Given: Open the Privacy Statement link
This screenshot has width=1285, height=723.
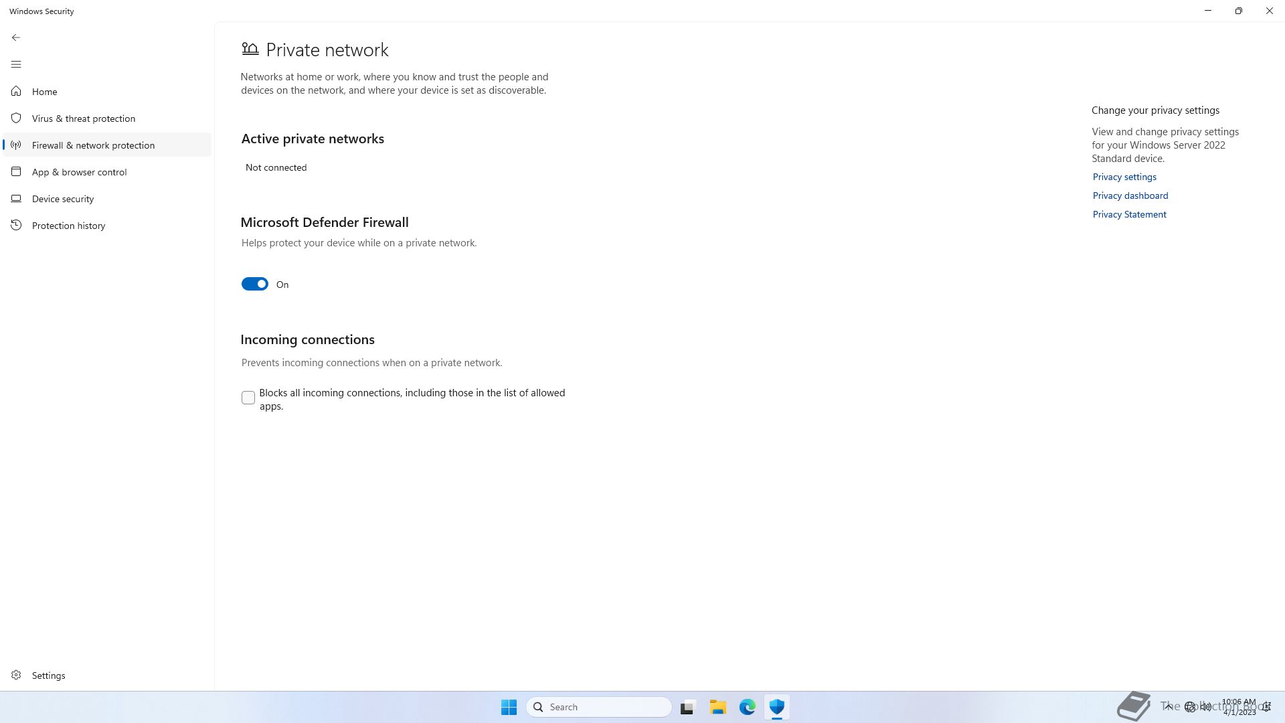Looking at the screenshot, I should tap(1129, 214).
